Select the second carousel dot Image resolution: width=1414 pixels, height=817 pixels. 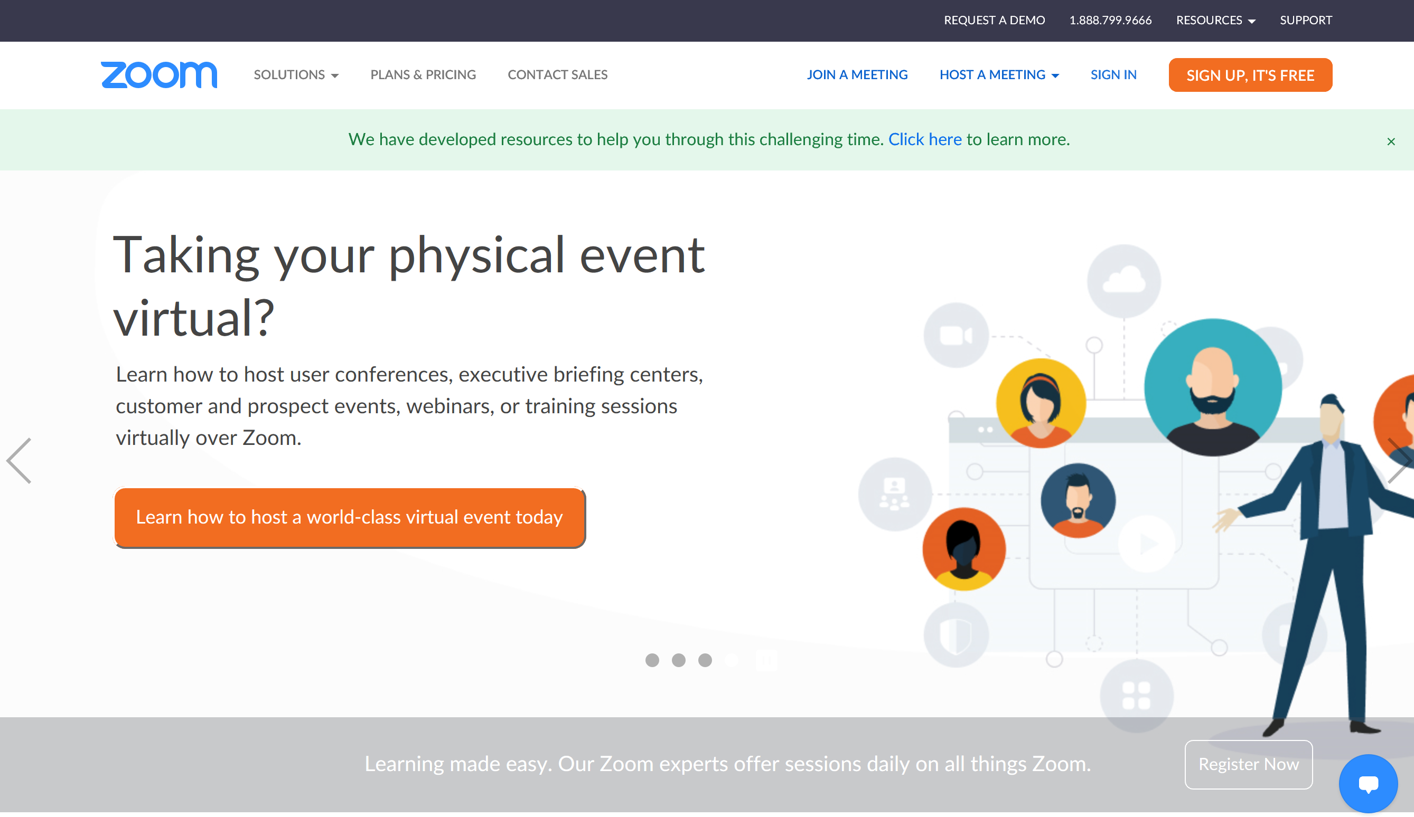[x=678, y=660]
